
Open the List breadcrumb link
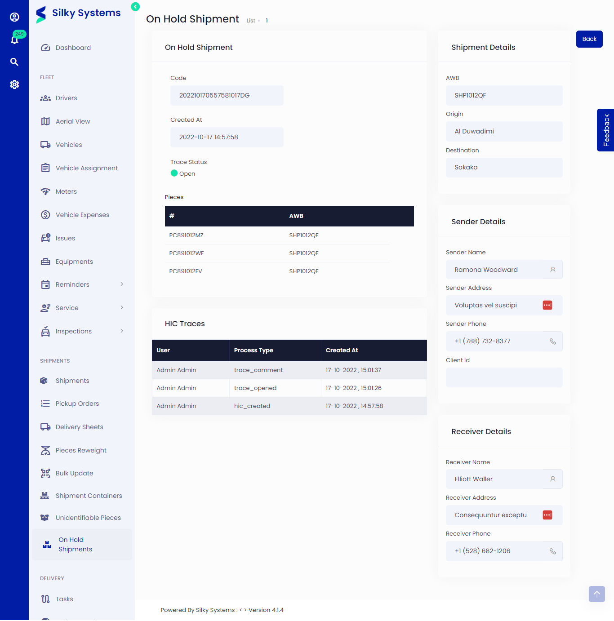[250, 20]
